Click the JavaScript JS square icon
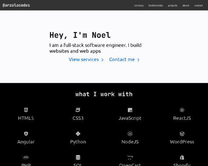The height and width of the screenshot is (166, 208). tap(130, 110)
